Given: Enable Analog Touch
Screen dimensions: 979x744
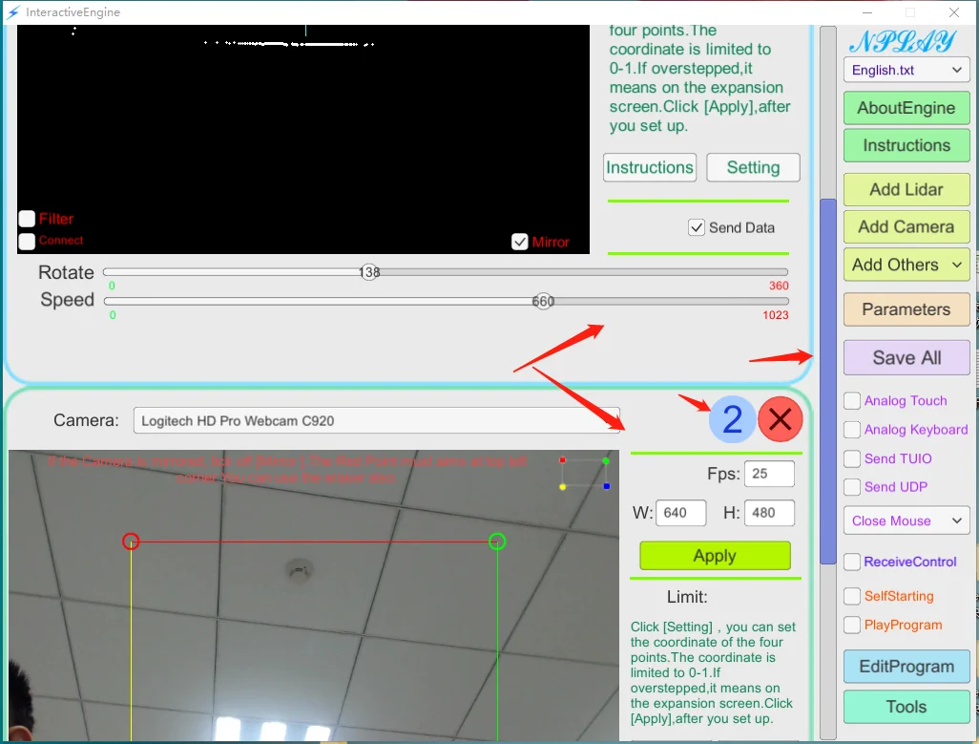Looking at the screenshot, I should tap(852, 400).
